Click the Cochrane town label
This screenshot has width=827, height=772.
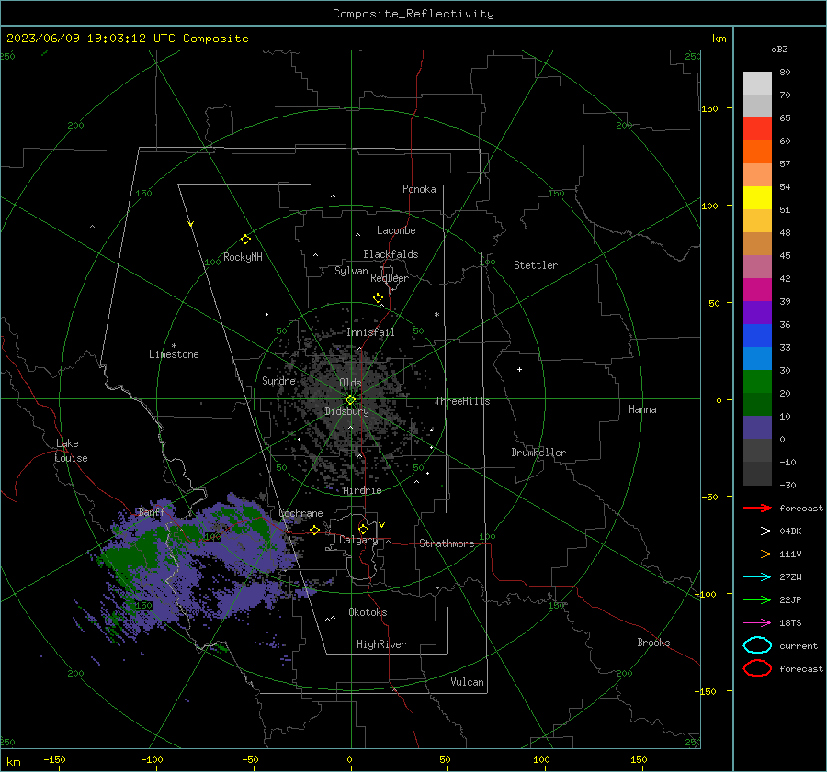(x=300, y=513)
